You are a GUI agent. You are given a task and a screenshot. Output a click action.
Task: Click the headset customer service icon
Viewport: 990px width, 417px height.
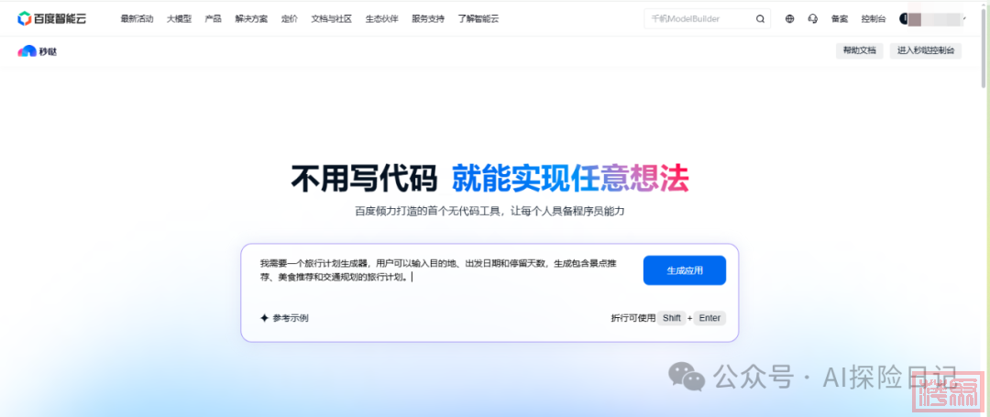pos(812,19)
